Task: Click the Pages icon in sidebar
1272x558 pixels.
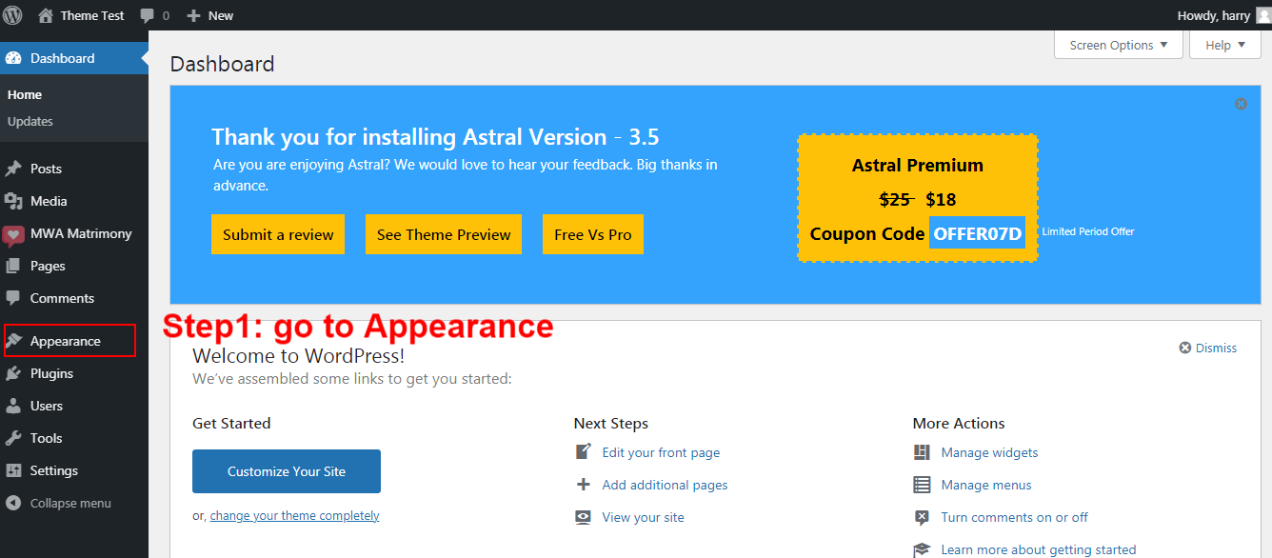Action: (13, 266)
